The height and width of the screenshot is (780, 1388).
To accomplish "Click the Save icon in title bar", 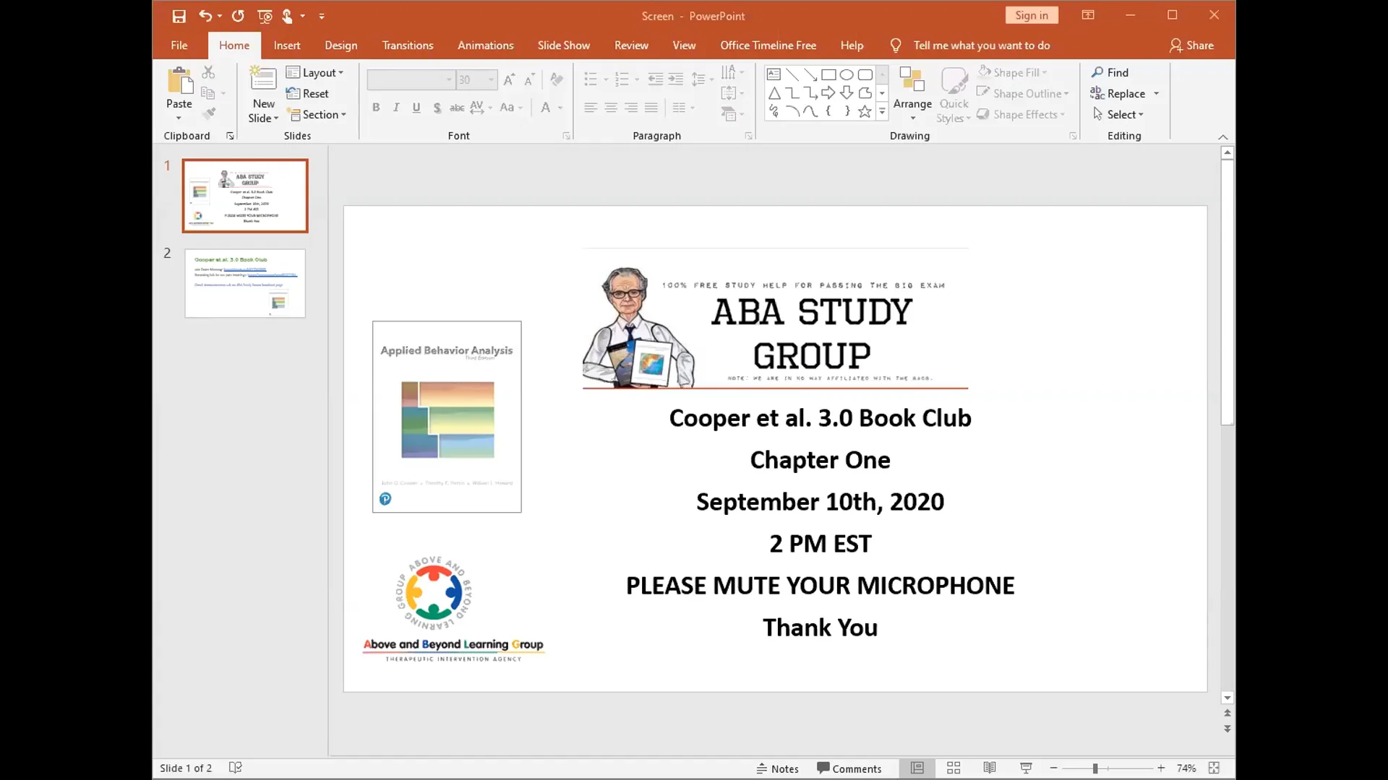I will click(x=179, y=16).
